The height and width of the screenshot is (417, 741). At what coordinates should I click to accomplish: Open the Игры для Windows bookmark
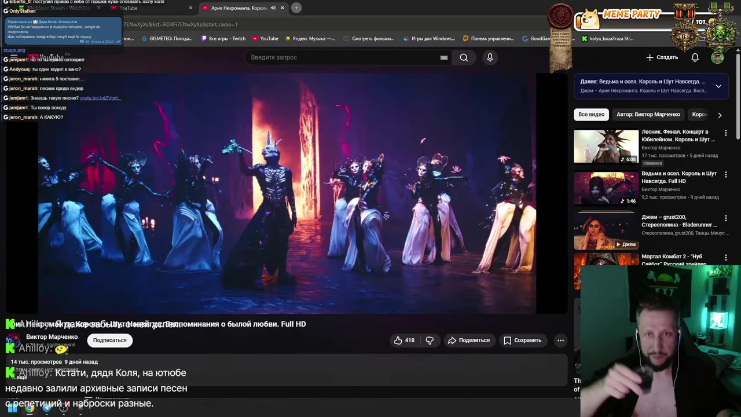[x=428, y=39]
